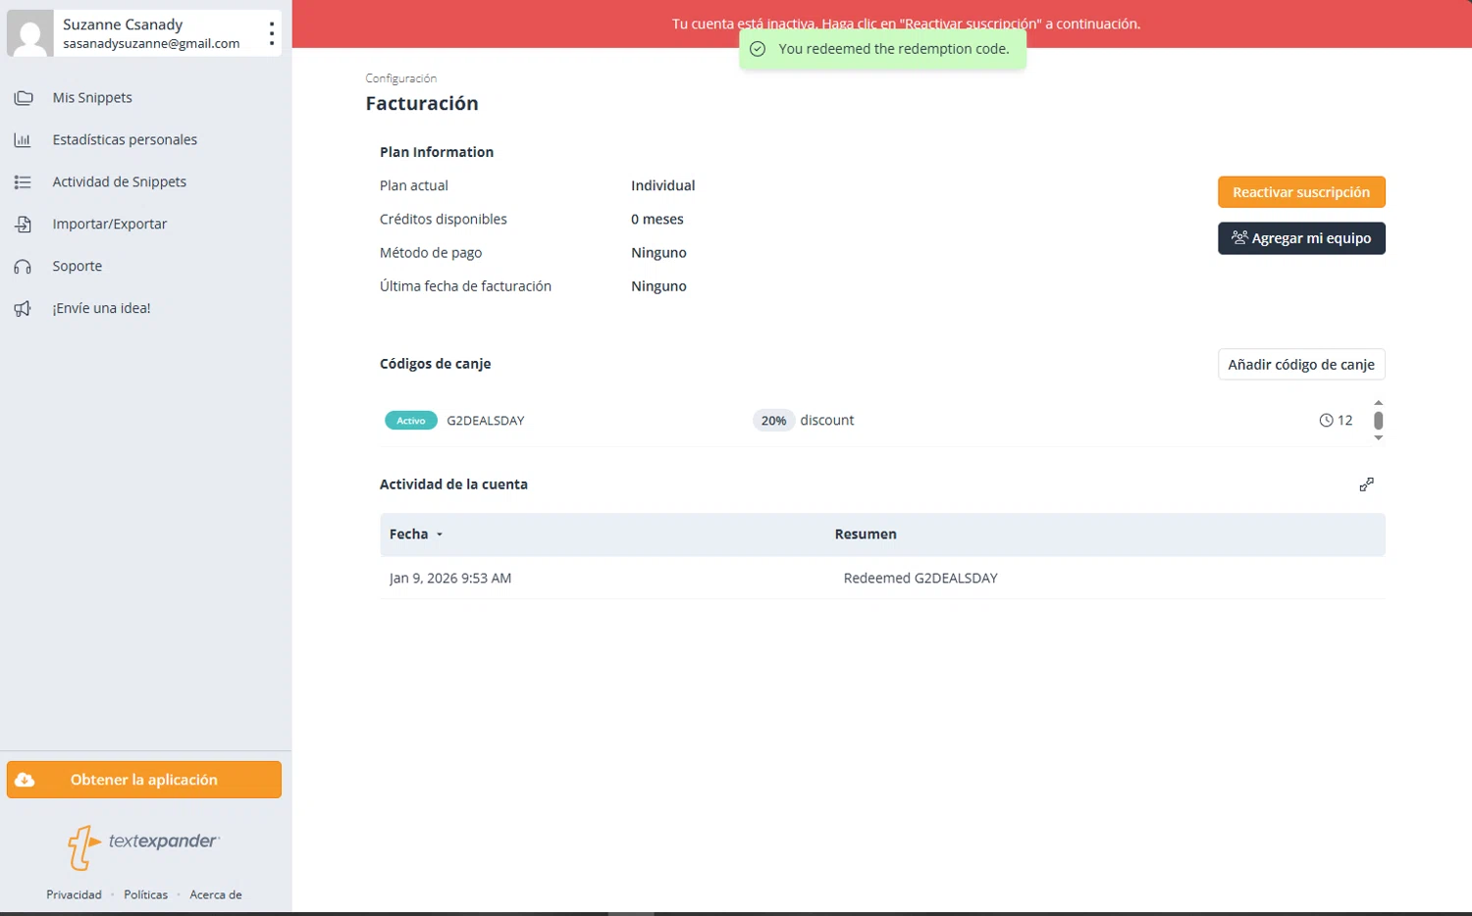Click the Importar/Exportar file icon
1472x916 pixels.
pos(23,225)
